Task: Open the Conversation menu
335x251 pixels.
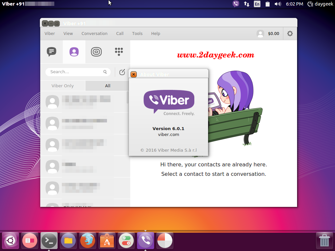Action: 95,34
